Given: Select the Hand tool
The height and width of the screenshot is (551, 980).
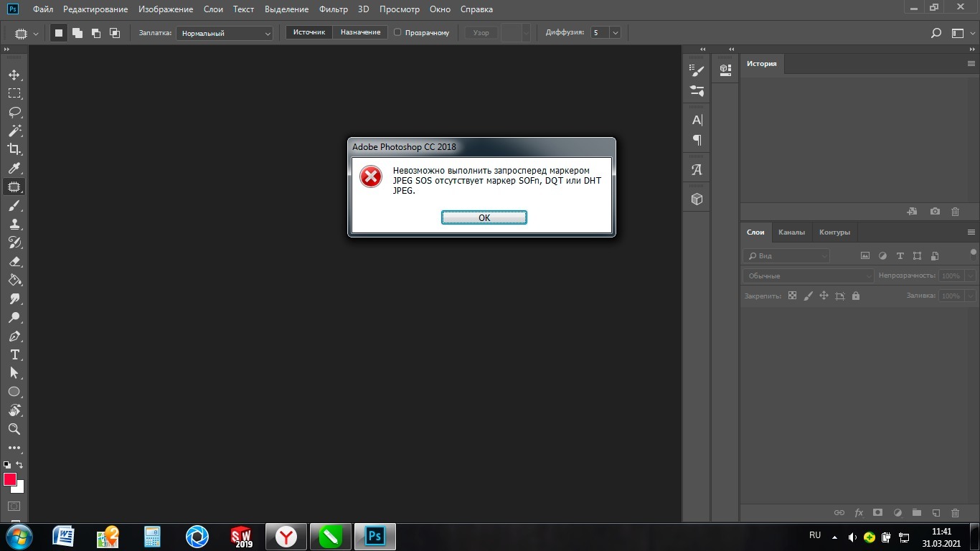Looking at the screenshot, I should (14, 410).
